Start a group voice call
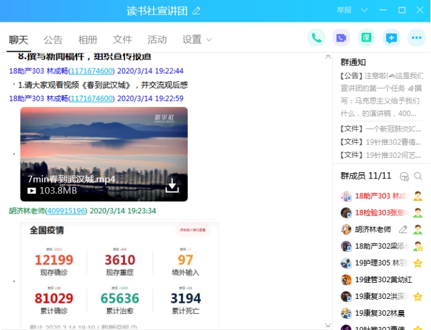The width and height of the screenshot is (431, 330). [x=316, y=38]
